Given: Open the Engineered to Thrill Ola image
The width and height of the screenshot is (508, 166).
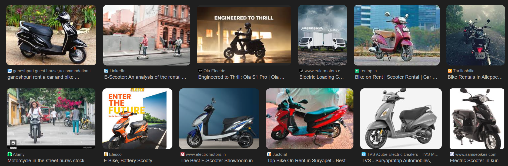Looking at the screenshot, I should tap(244, 35).
